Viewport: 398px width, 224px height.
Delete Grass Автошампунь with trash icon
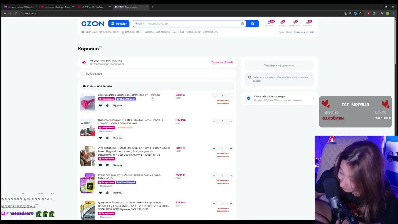click(x=107, y=193)
